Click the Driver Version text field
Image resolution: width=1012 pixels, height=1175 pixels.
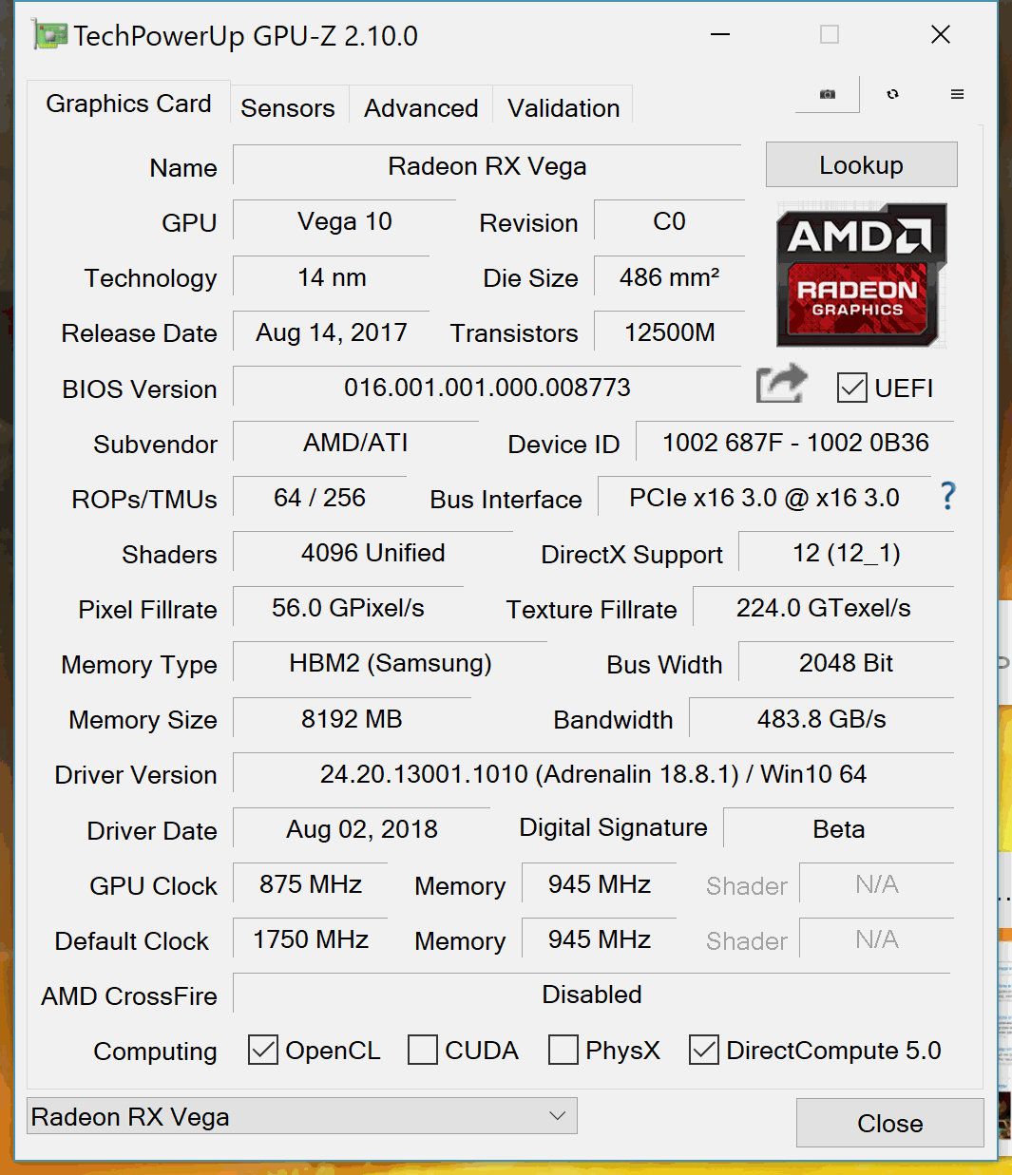coord(592,774)
